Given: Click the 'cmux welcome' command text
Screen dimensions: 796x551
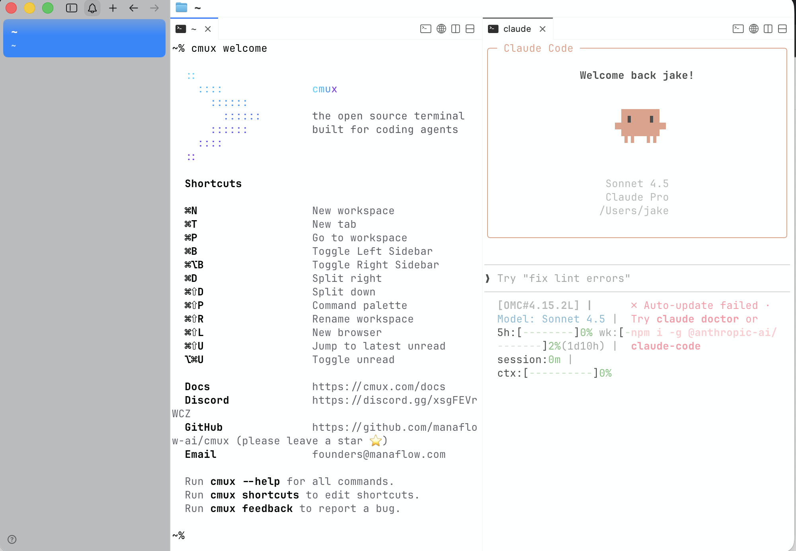Looking at the screenshot, I should pos(229,48).
